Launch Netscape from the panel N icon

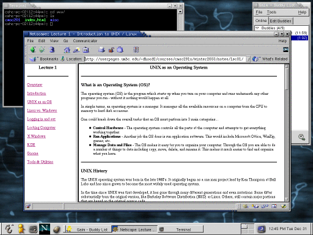(x=45, y=229)
